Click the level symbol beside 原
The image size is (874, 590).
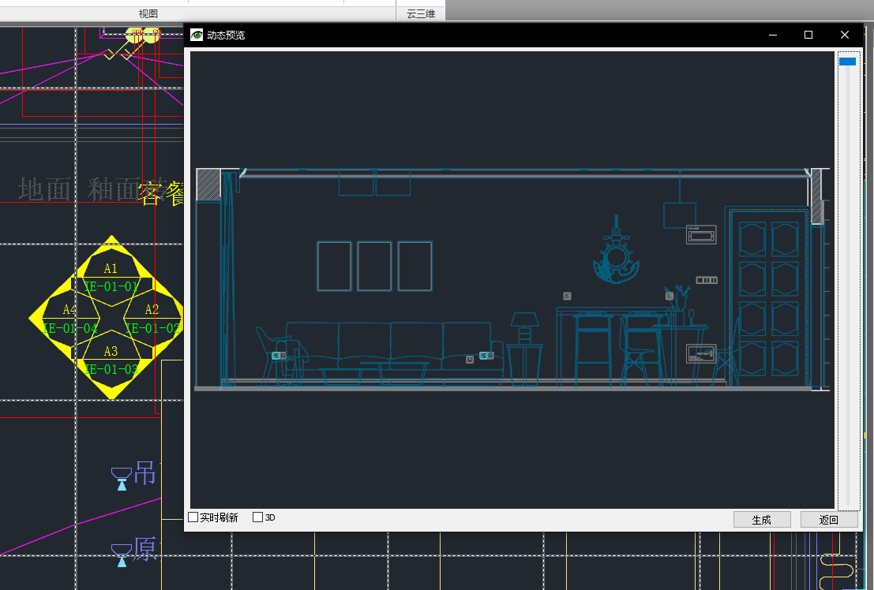(122, 555)
